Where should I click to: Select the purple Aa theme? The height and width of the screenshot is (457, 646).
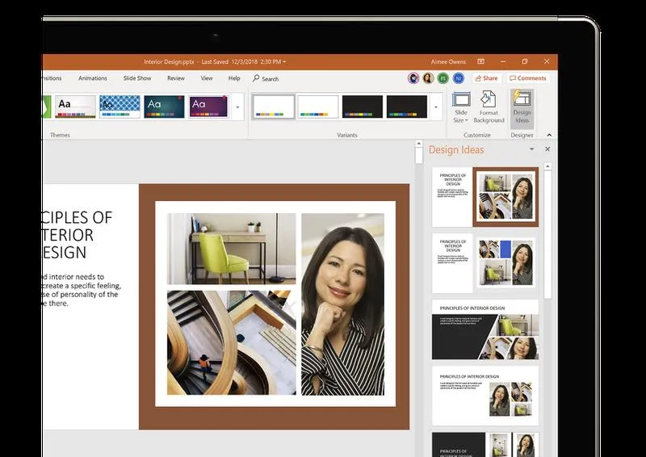[x=208, y=107]
